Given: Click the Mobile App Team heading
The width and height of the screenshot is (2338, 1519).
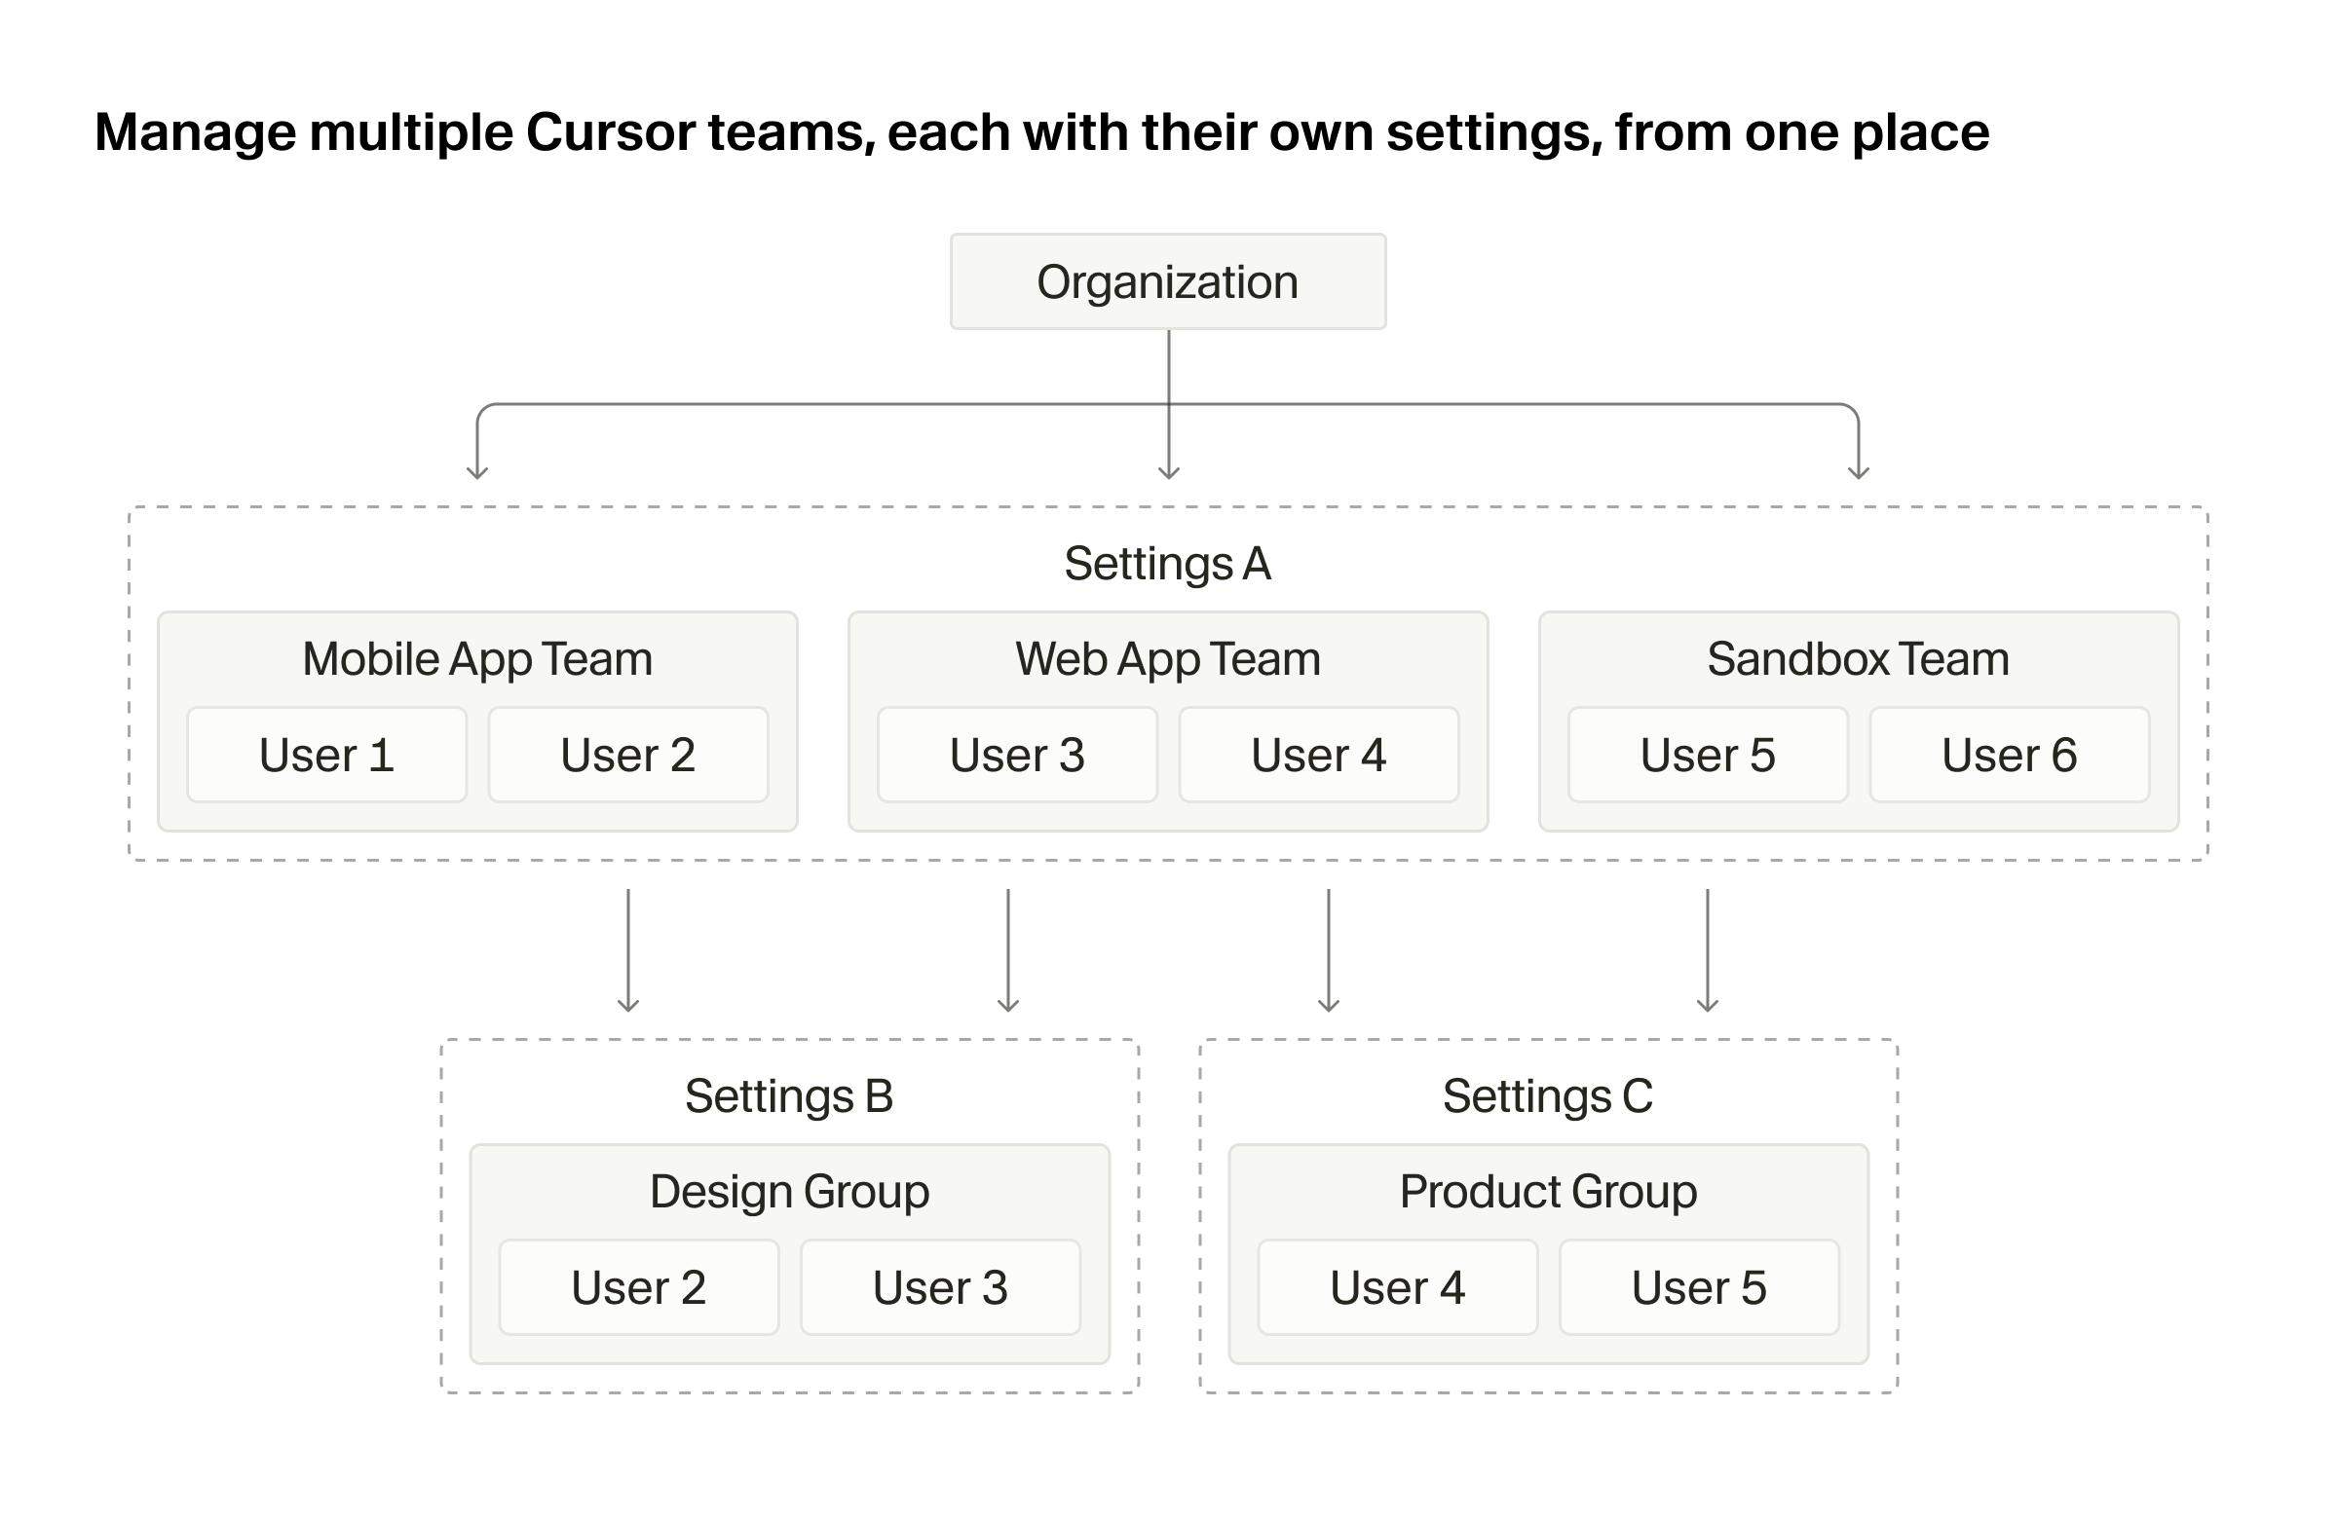Looking at the screenshot, I should point(477,659).
